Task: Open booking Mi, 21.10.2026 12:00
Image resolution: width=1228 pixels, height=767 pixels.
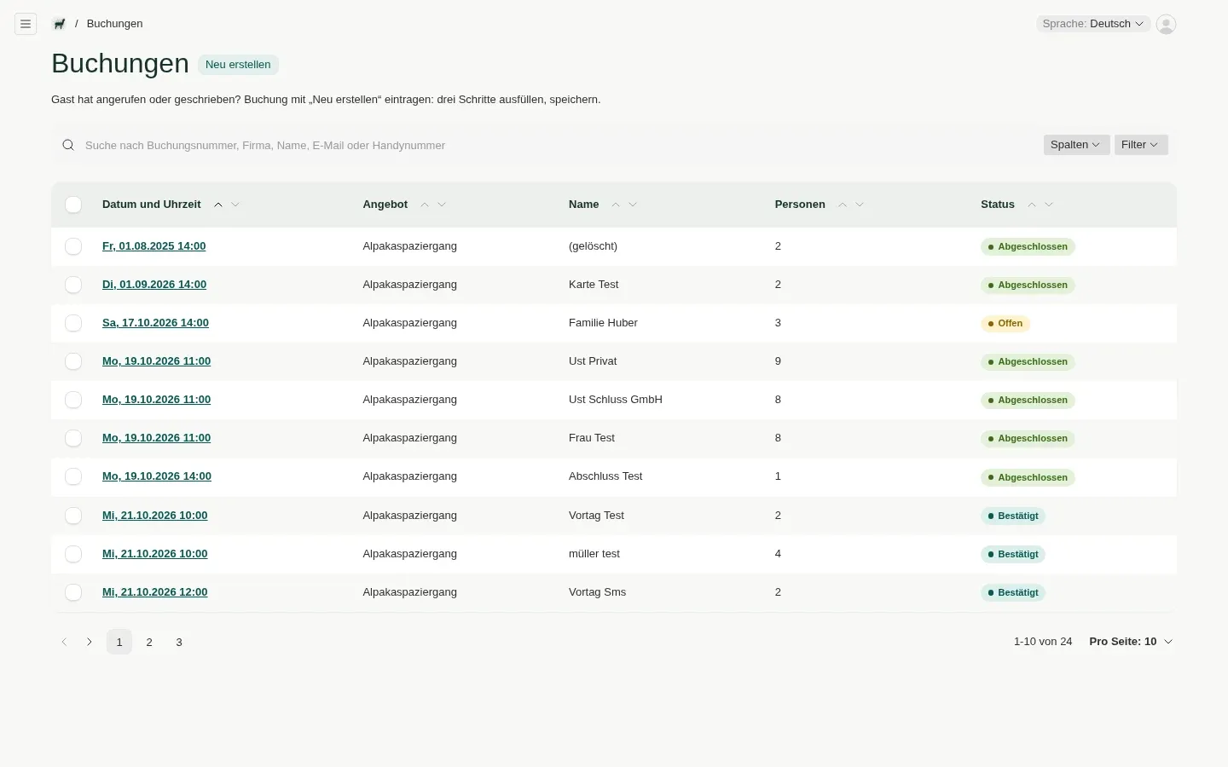Action: tap(154, 592)
